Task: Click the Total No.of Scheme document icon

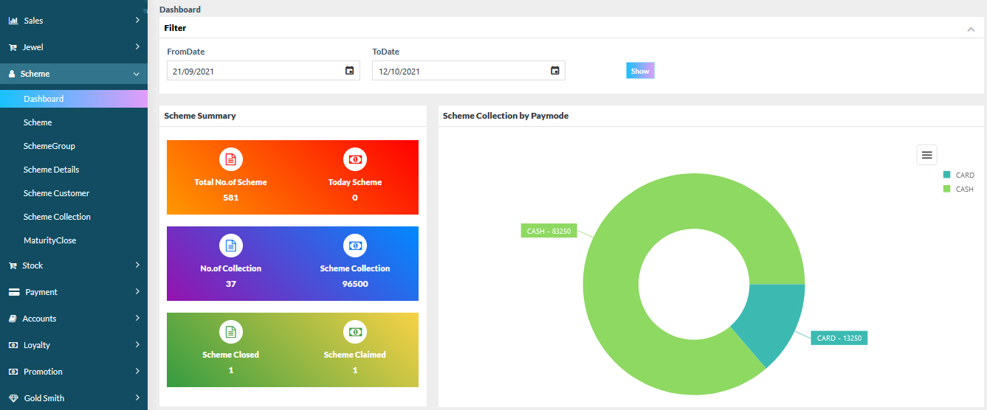Action: 230,159
